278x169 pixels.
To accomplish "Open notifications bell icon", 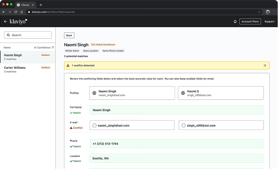I will [235, 22].
